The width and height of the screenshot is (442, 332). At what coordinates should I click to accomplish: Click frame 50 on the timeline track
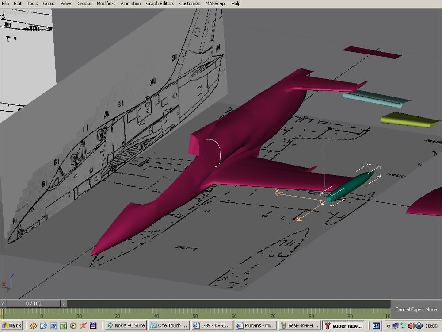tap(195, 313)
